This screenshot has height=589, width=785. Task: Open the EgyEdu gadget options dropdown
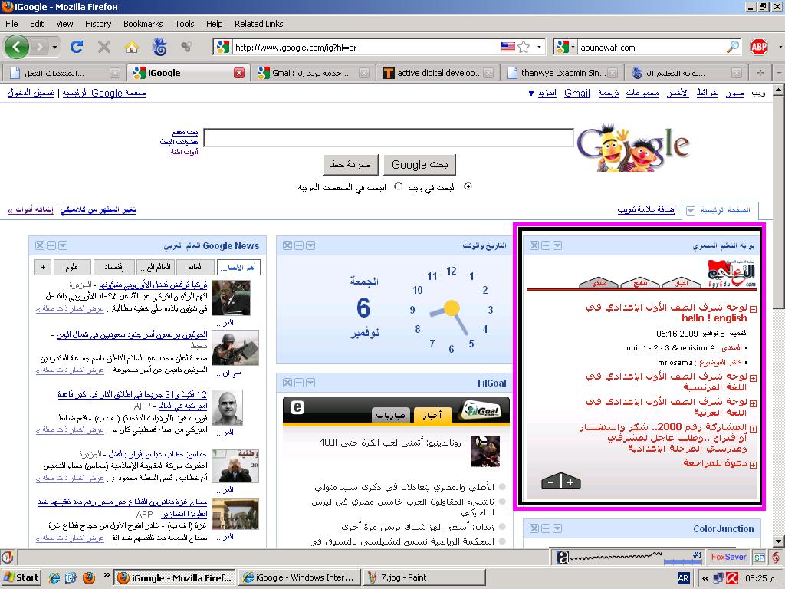click(x=557, y=245)
